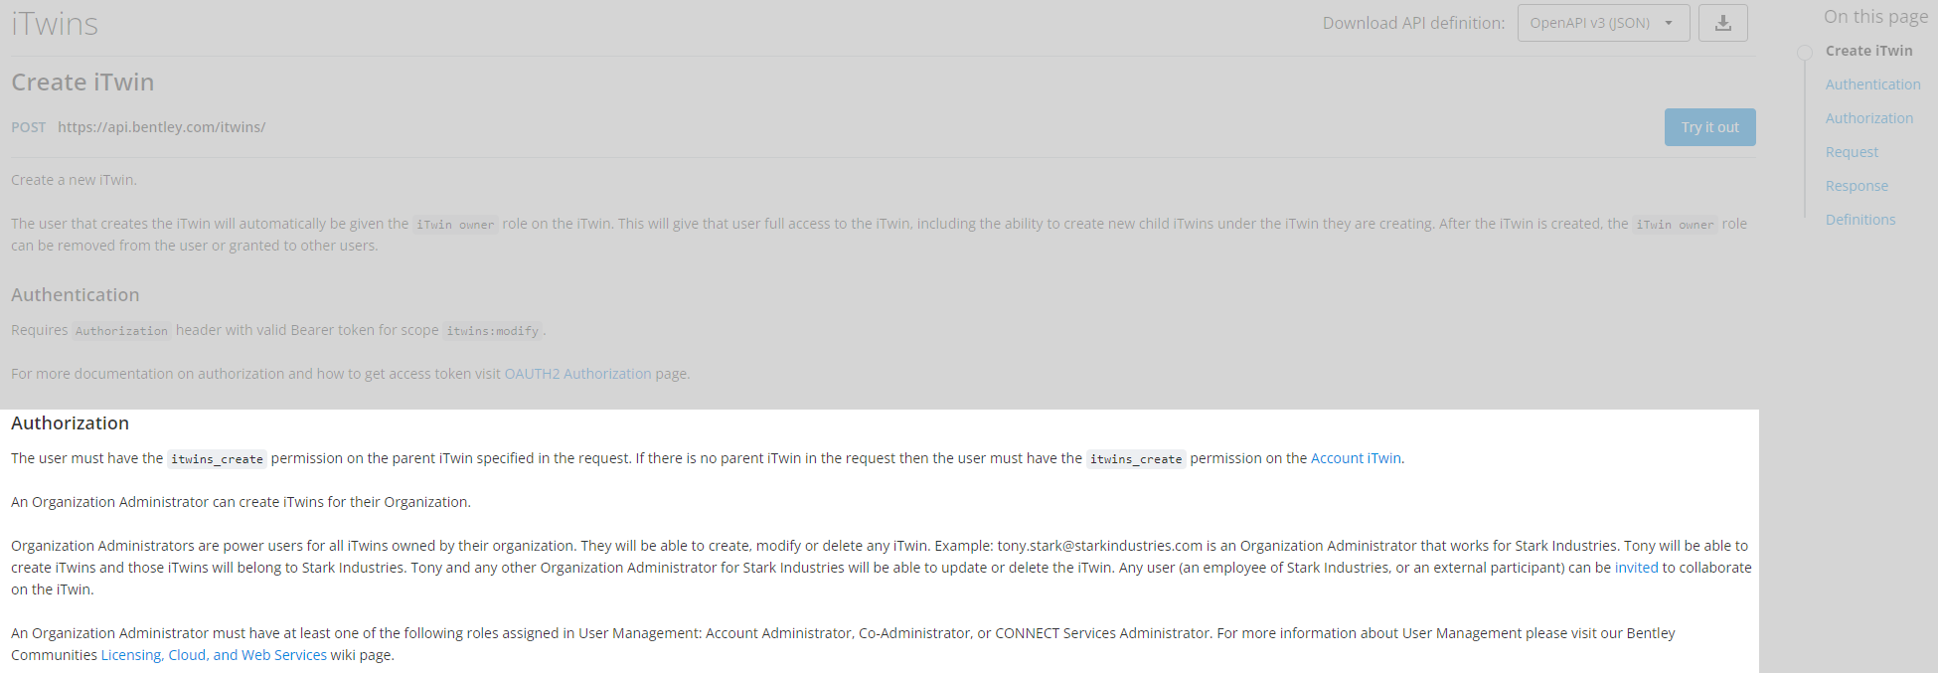Click the circle marker beside Create iTwin
The image size is (1938, 673).
[x=1805, y=52]
